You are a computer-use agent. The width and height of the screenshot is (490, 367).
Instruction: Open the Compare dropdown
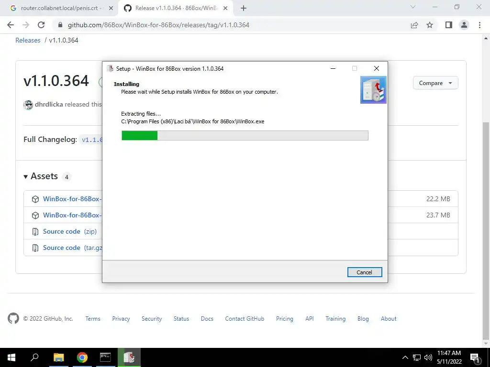(x=435, y=83)
